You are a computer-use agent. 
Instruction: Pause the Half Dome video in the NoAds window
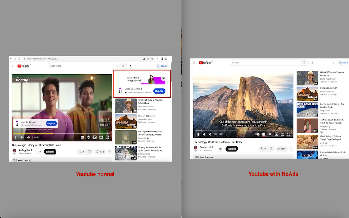[x=198, y=134]
